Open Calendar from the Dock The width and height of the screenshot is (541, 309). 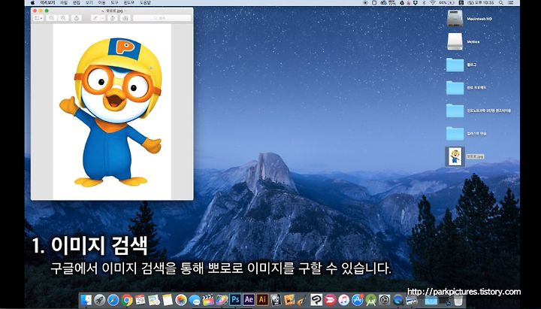(x=140, y=300)
